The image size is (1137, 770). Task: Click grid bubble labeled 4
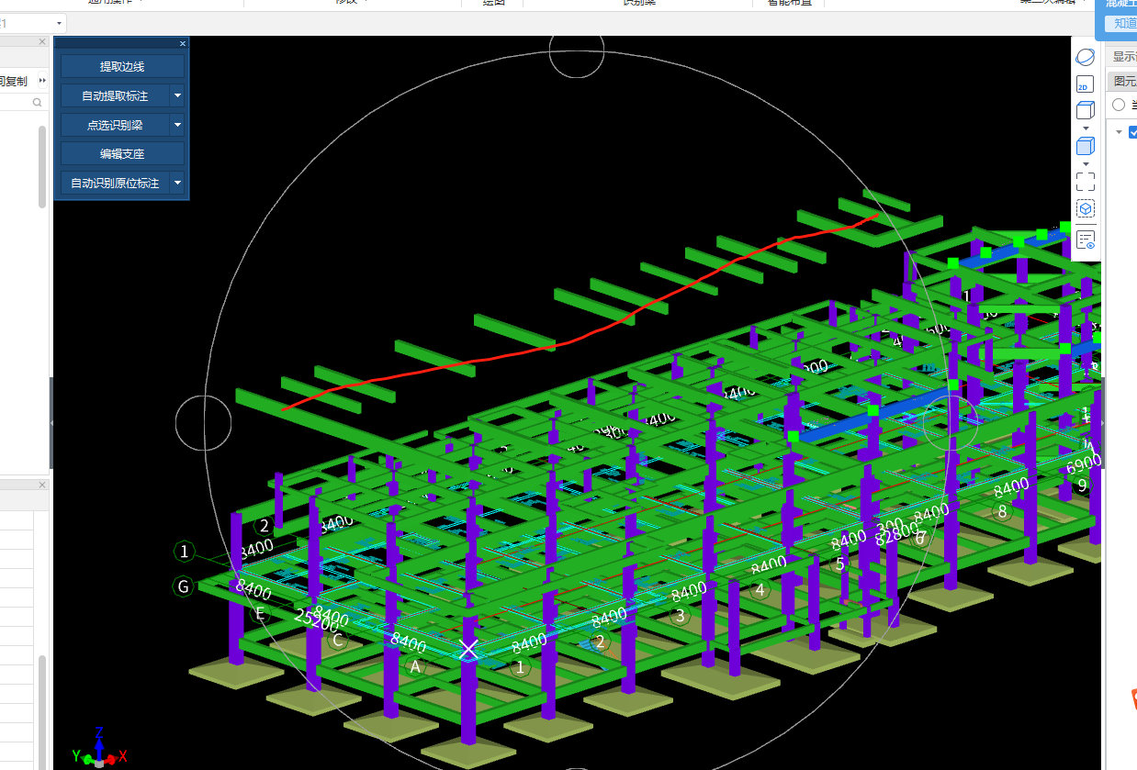760,590
